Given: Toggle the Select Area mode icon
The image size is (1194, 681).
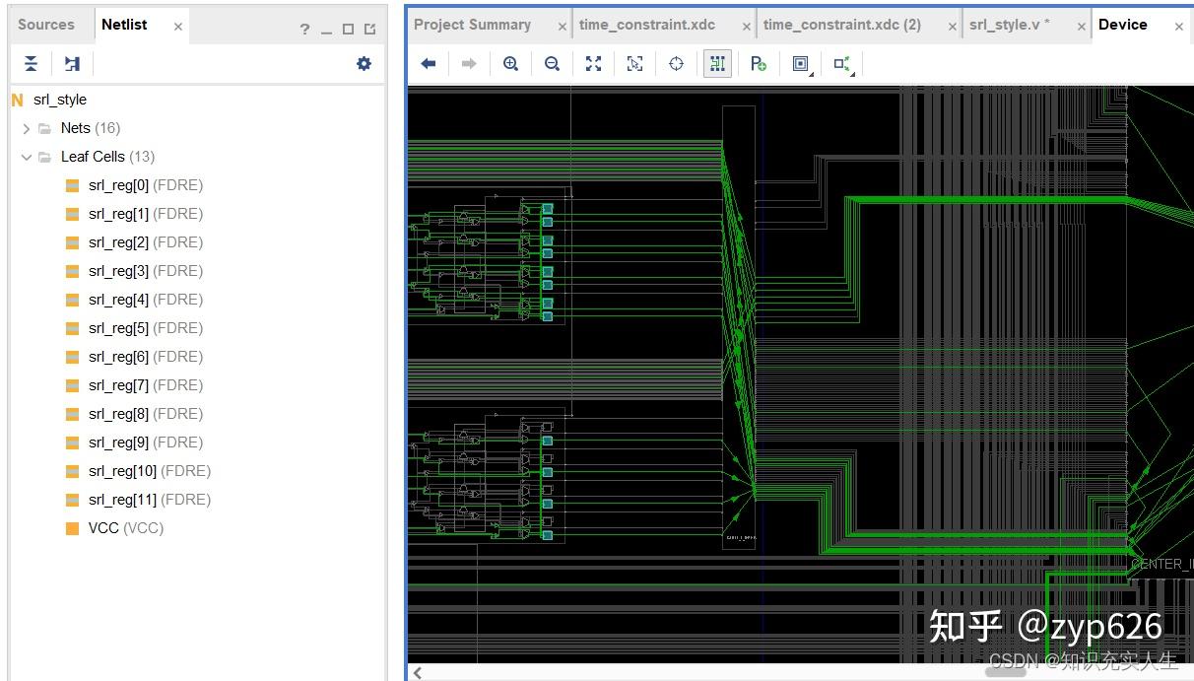Looking at the screenshot, I should 634,64.
